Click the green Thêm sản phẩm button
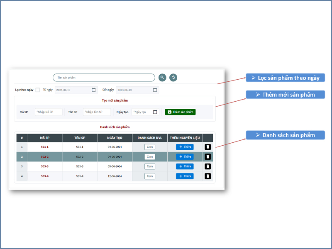 coord(180,112)
